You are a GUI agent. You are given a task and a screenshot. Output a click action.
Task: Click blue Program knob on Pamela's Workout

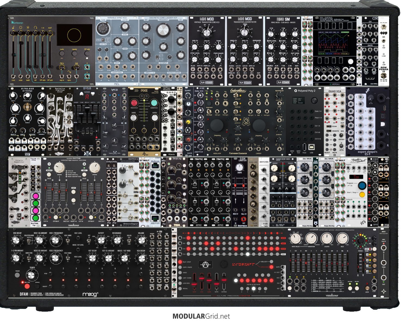pos(362,186)
